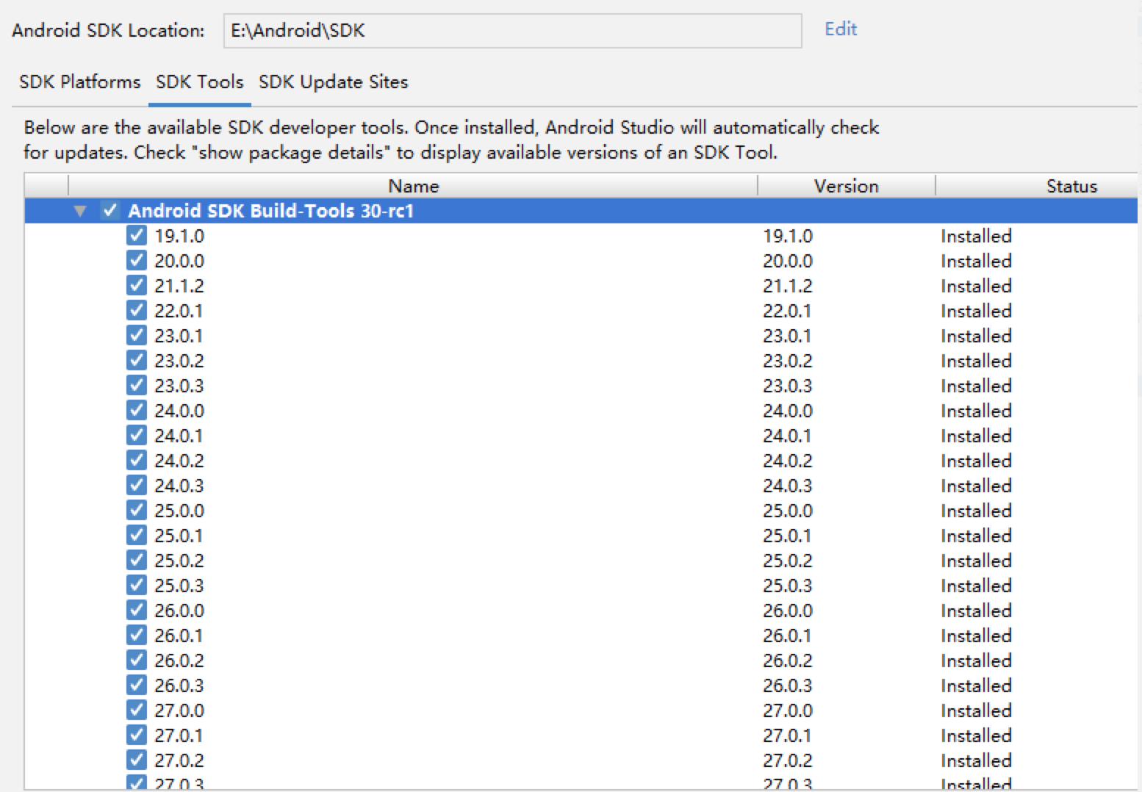Click the Installed status of row 26.0.2
1142x792 pixels.
pos(976,660)
